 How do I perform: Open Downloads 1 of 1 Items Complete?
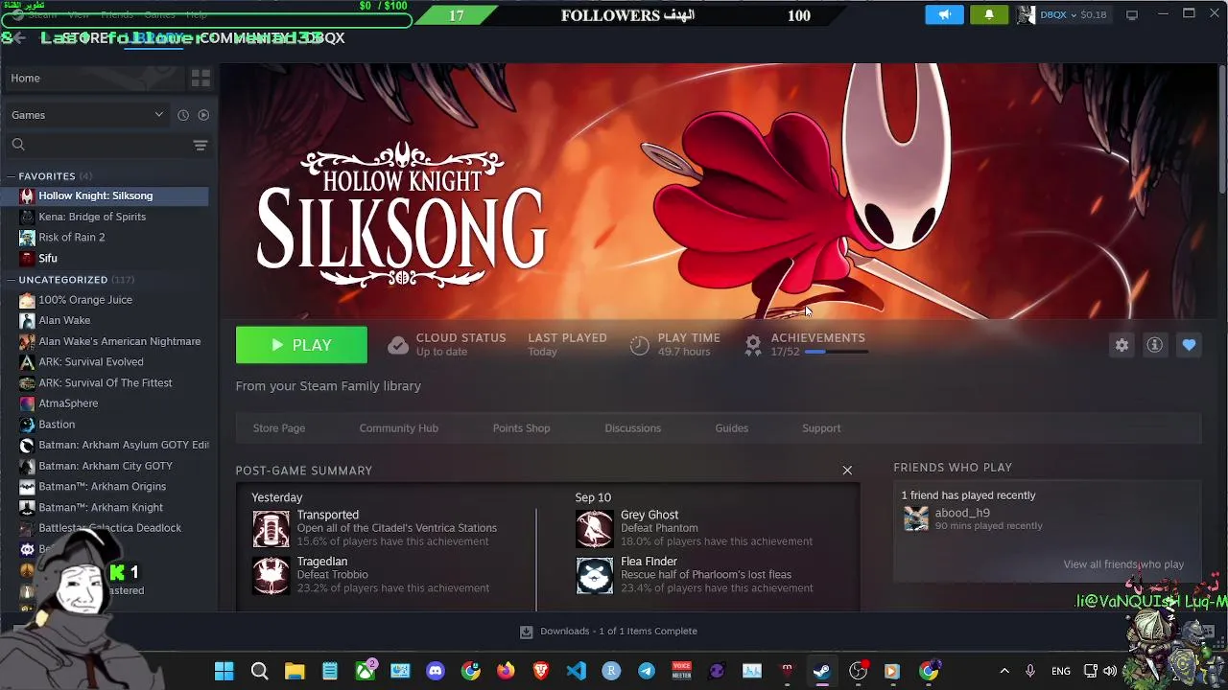609,632
